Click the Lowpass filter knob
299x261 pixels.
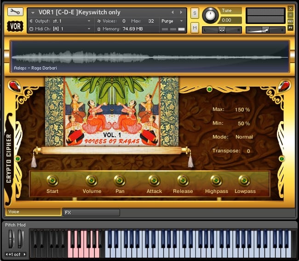pyautogui.click(x=244, y=180)
